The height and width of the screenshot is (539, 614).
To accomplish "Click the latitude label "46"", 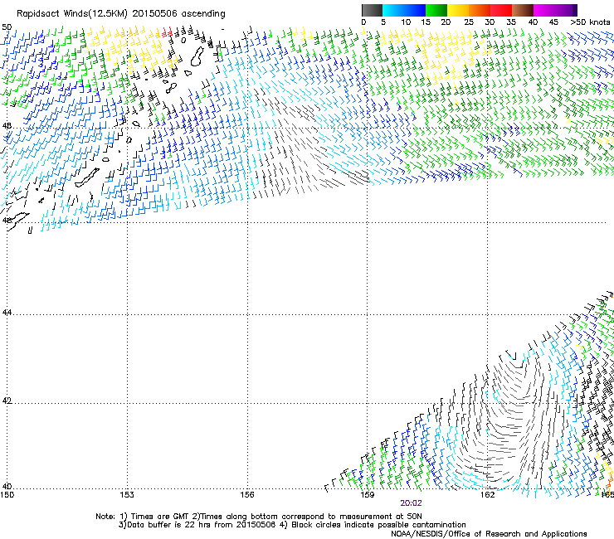I will [7, 221].
